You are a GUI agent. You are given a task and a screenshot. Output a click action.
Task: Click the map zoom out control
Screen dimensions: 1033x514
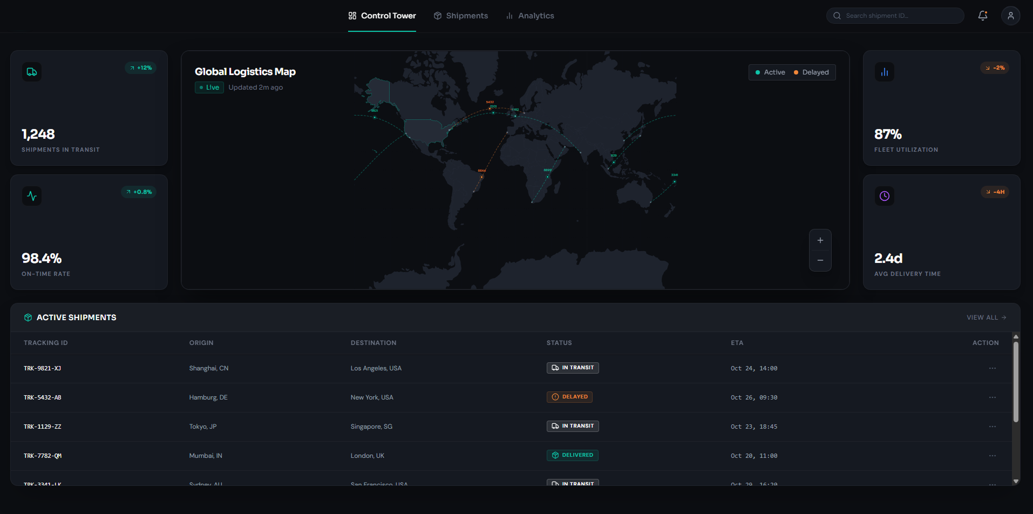820,261
